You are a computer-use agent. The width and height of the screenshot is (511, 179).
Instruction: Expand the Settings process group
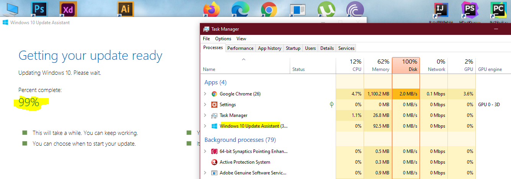pyautogui.click(x=205, y=105)
